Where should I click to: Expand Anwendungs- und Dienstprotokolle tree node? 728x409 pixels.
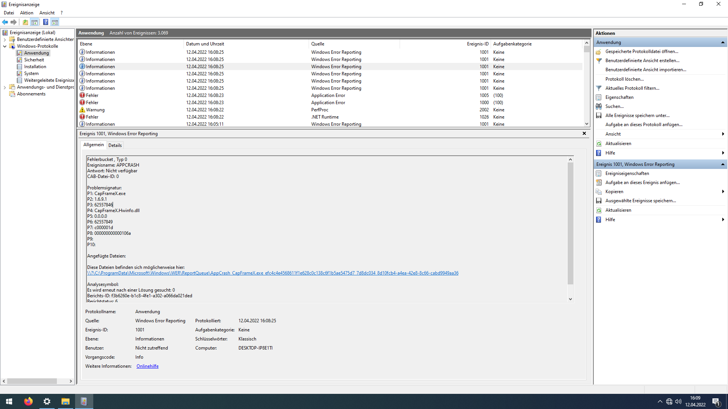[5, 87]
